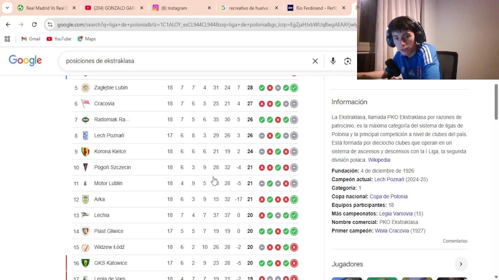The height and width of the screenshot is (280, 499).
Task: Reload the current page
Action: point(34,24)
